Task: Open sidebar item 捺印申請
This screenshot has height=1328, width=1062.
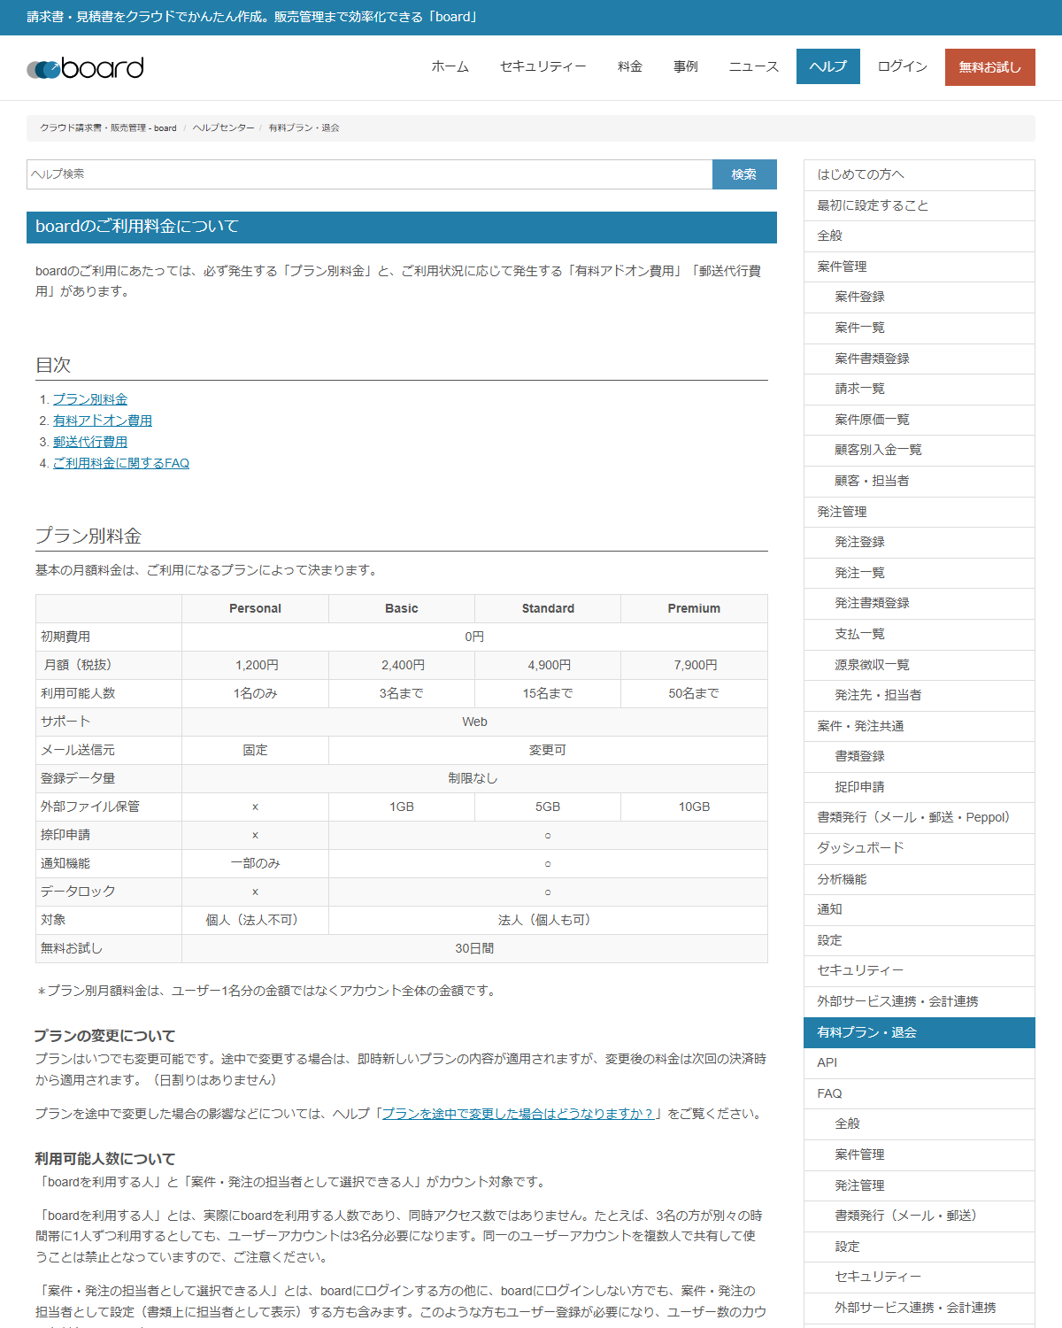Action: pyautogui.click(x=919, y=787)
